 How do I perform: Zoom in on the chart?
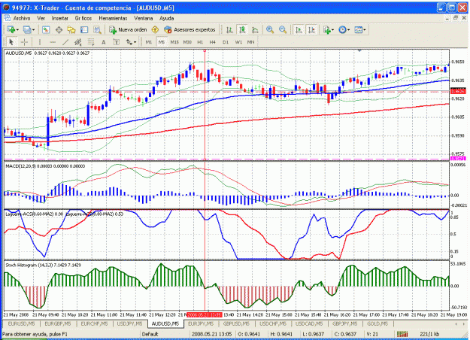[270, 29]
